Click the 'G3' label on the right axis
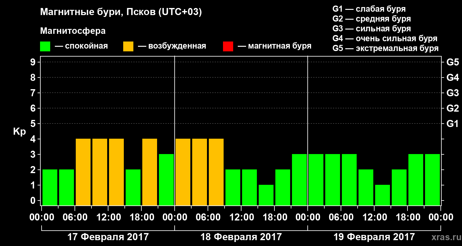462x246 pixels. (452, 93)
